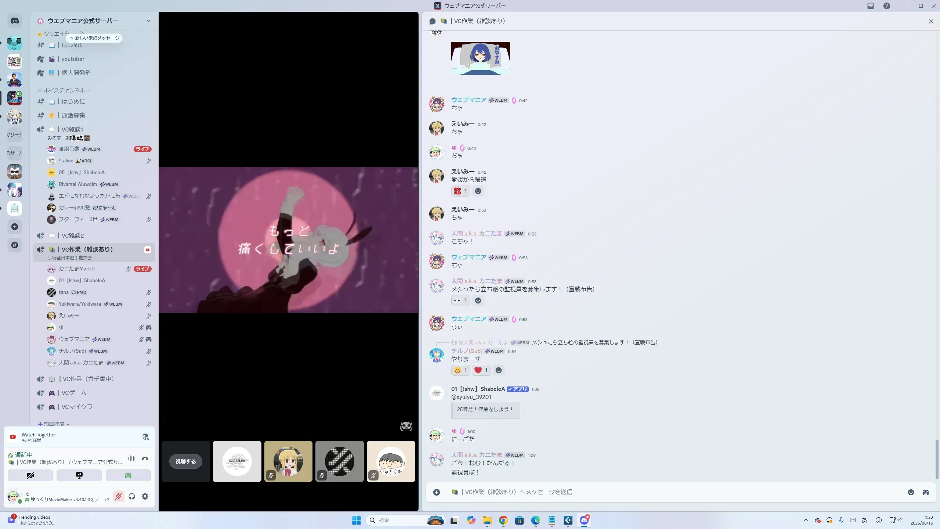Expand the 部屋作成 category
Viewport: 940px width, 529px height.
(x=54, y=424)
